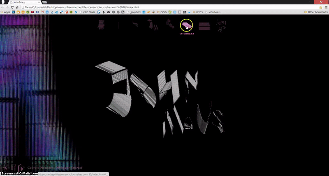Image resolution: width=329 pixels, height=176 pixels.
Task: Pause the music player track
Action: click(13, 168)
